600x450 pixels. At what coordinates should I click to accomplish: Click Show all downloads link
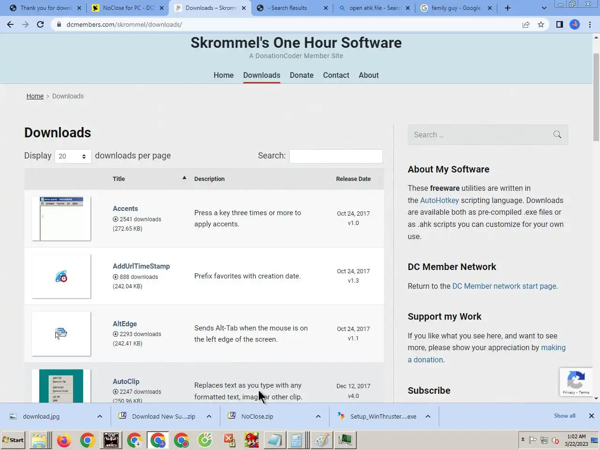click(x=564, y=416)
